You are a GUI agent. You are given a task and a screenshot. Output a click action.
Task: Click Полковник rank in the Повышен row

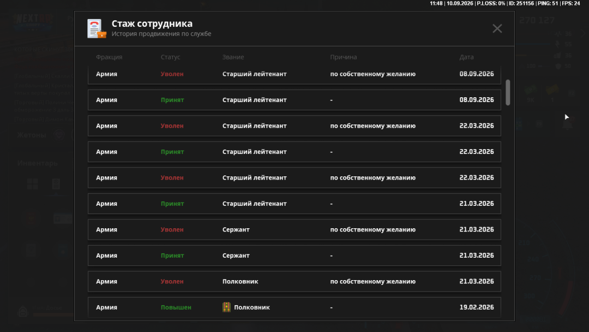(251, 307)
